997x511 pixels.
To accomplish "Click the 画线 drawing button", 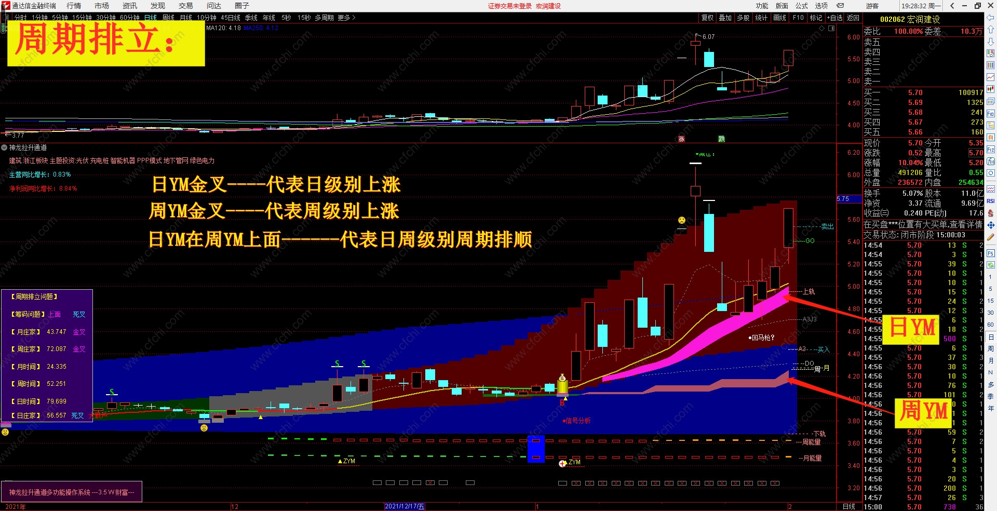I will click(x=780, y=18).
